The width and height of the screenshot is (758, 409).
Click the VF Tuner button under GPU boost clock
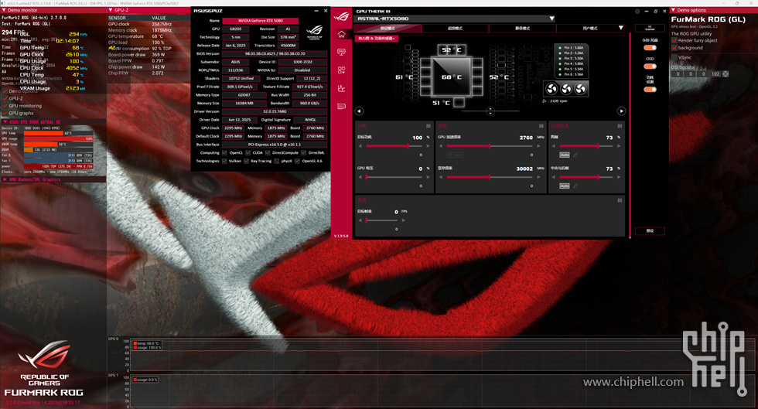[x=455, y=155]
